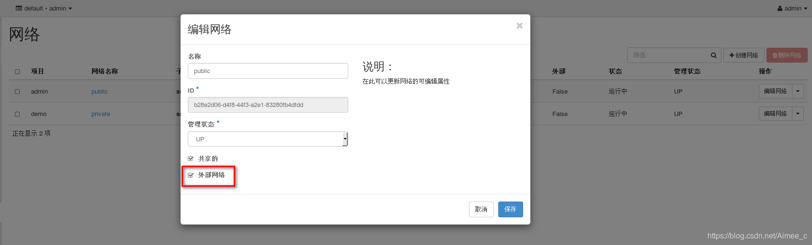
Task: Click the 项目 column header
Action: pos(37,71)
